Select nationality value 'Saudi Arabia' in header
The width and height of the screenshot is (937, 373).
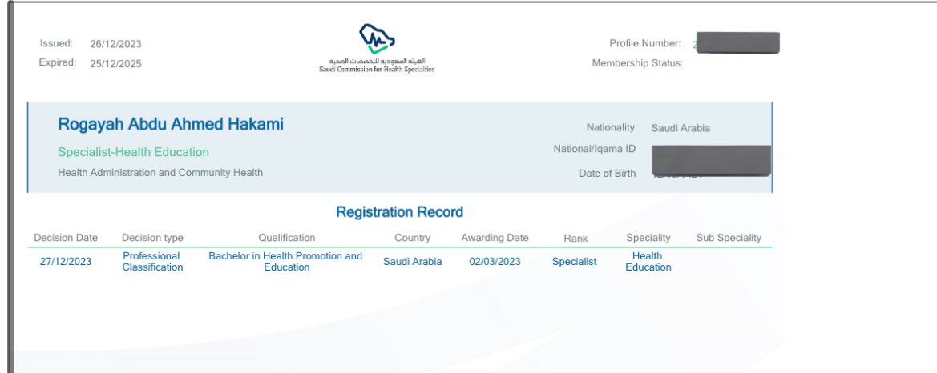pyautogui.click(x=681, y=128)
